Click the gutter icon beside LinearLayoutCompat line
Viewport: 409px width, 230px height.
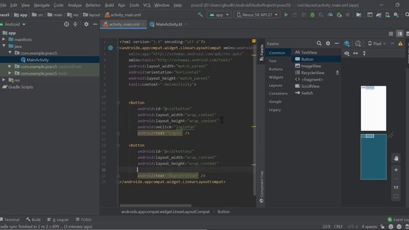111,48
